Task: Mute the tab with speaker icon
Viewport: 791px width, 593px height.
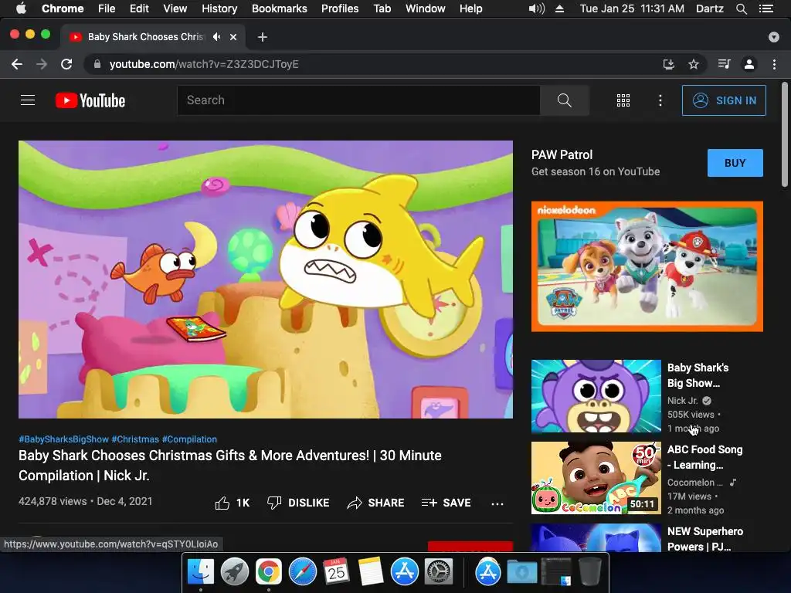Action: tap(216, 37)
